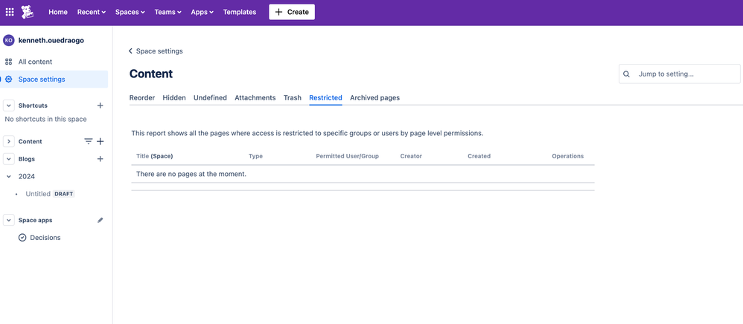Create content with Content plus icon
Viewport: 743px width, 324px height.
[100, 141]
